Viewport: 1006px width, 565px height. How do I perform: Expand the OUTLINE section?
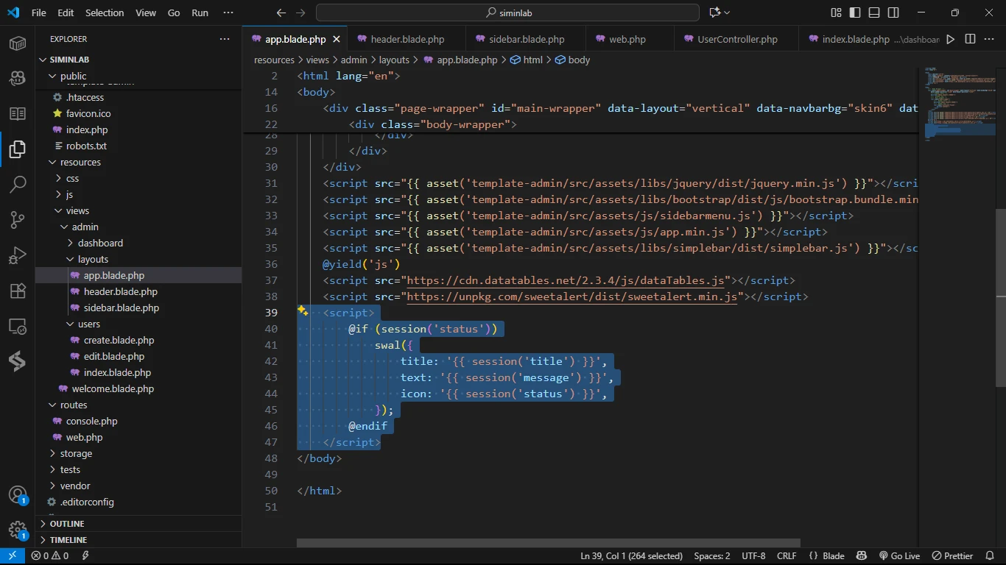pyautogui.click(x=67, y=524)
